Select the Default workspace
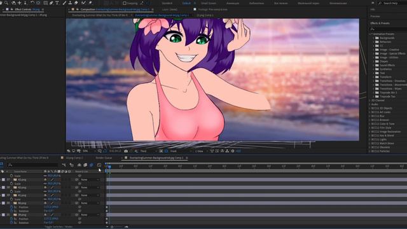This screenshot has width=407, height=229. tap(186, 3)
